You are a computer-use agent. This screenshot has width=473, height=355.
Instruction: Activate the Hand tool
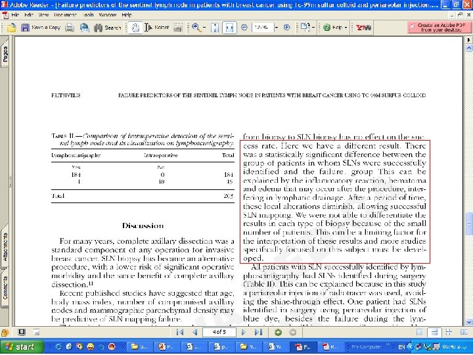click(135, 28)
